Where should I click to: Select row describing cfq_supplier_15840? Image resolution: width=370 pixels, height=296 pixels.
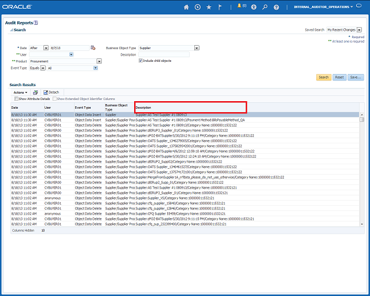coord(185,203)
